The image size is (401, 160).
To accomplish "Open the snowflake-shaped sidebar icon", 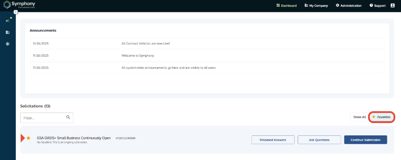I will pos(7,44).
